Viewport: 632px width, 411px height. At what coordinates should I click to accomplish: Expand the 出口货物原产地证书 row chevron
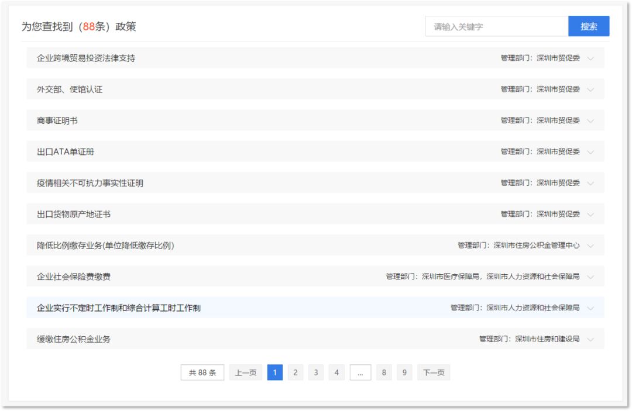point(590,215)
